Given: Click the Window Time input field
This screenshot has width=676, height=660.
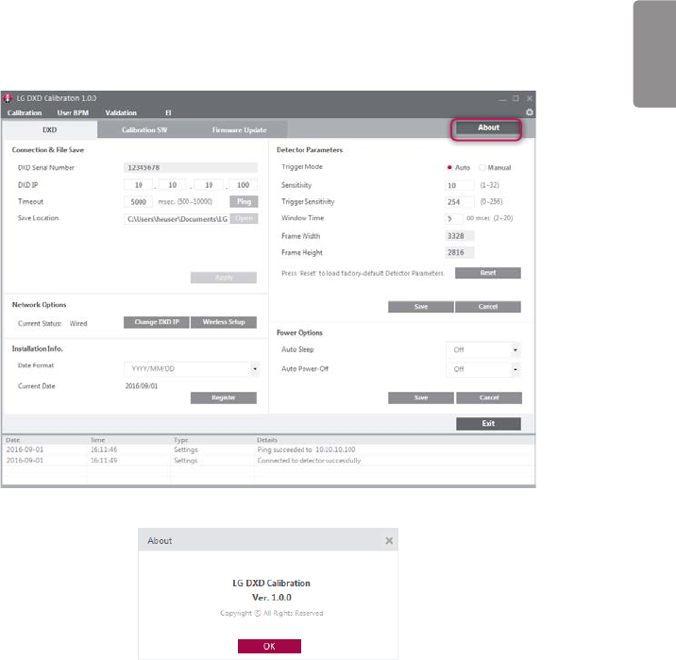Looking at the screenshot, I should click(x=454, y=218).
